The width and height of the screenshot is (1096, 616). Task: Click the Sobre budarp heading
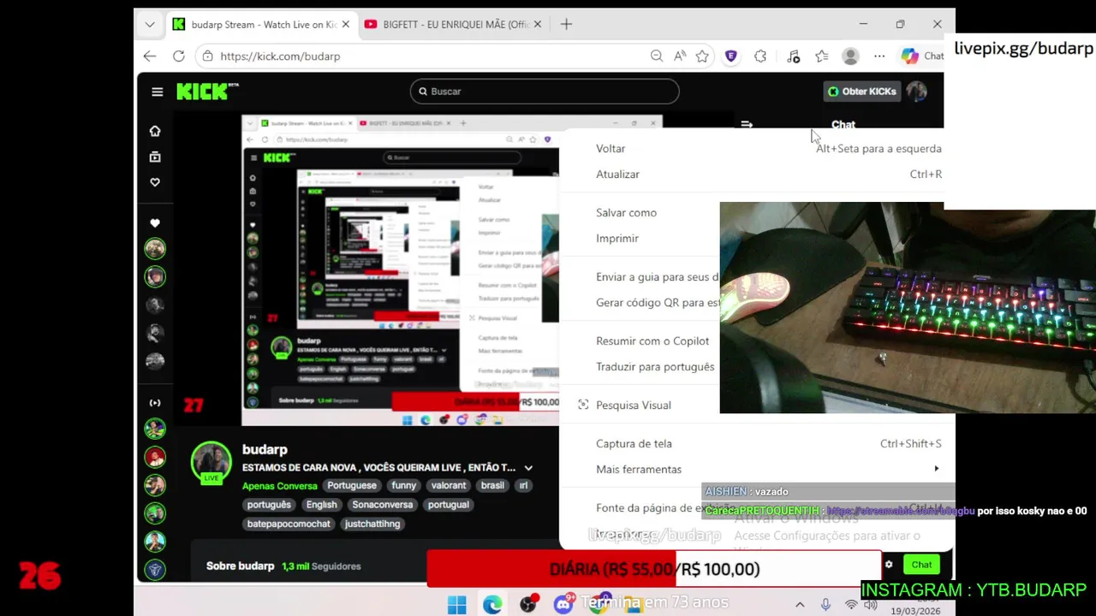tap(241, 566)
